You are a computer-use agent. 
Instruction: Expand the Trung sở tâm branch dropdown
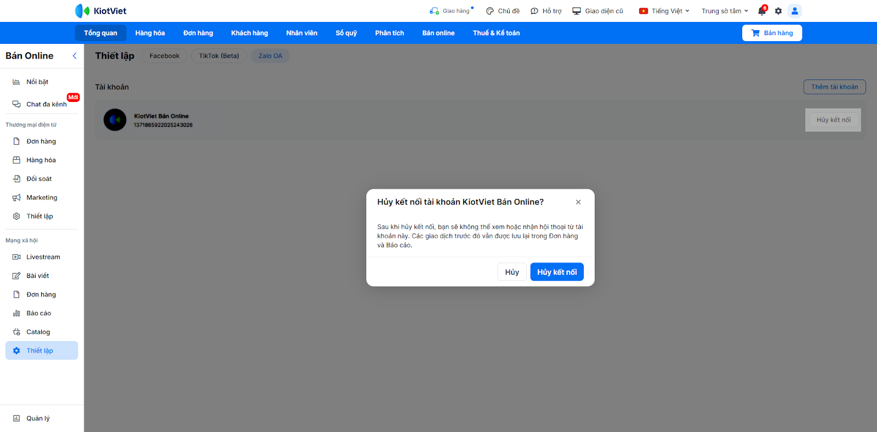tap(725, 11)
